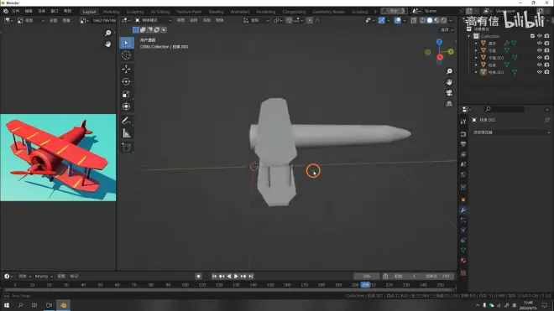Open the Material properties sphere tab
The width and height of the screenshot is (554, 311).
coord(463,261)
